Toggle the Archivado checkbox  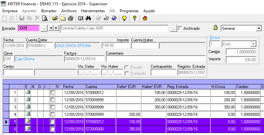(180, 28)
